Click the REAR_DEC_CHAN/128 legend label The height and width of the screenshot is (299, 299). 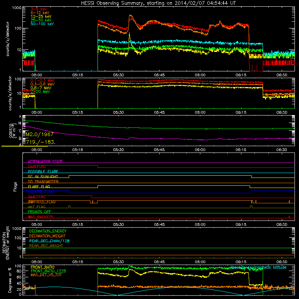tap(49, 241)
